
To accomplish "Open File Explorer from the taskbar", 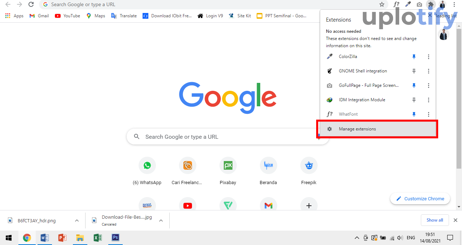I will [x=80, y=238].
